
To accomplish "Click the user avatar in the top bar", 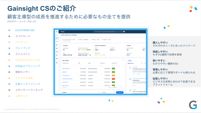I will pyautogui.click(x=124, y=32).
